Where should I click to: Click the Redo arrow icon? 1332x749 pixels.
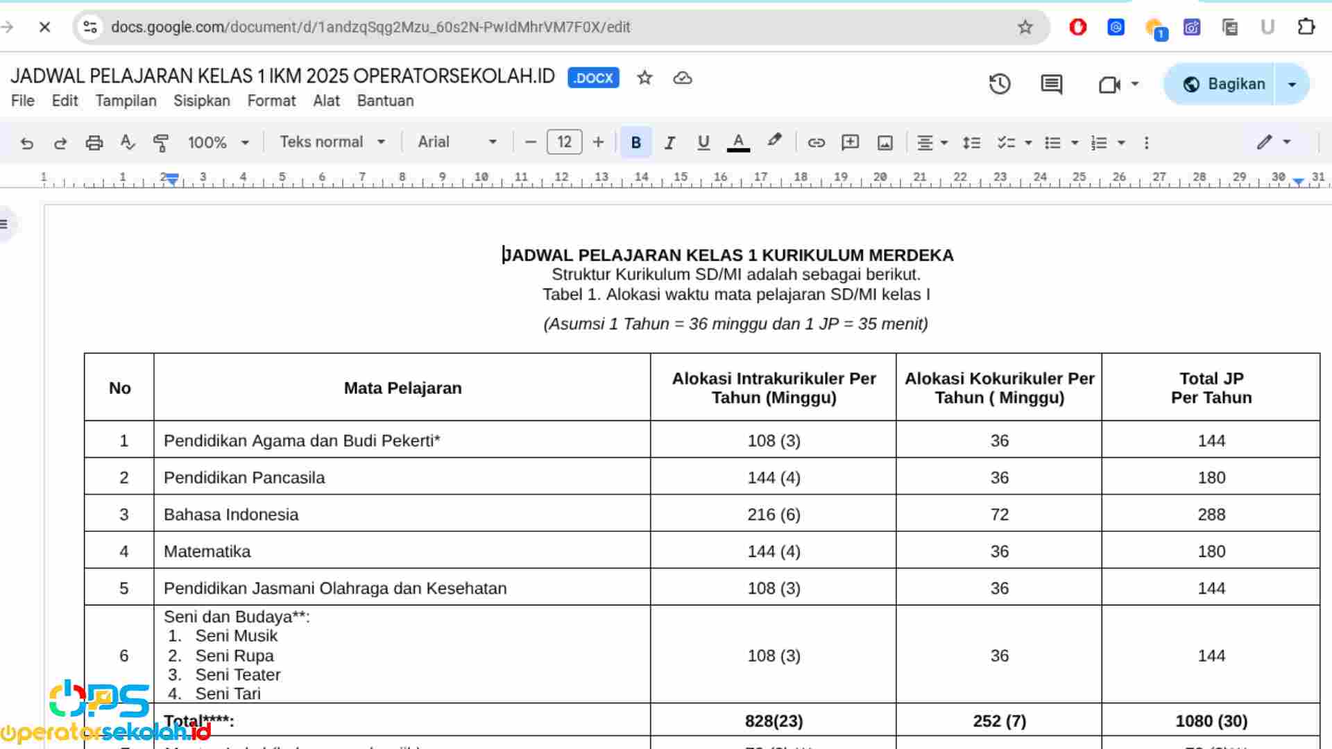coord(60,143)
